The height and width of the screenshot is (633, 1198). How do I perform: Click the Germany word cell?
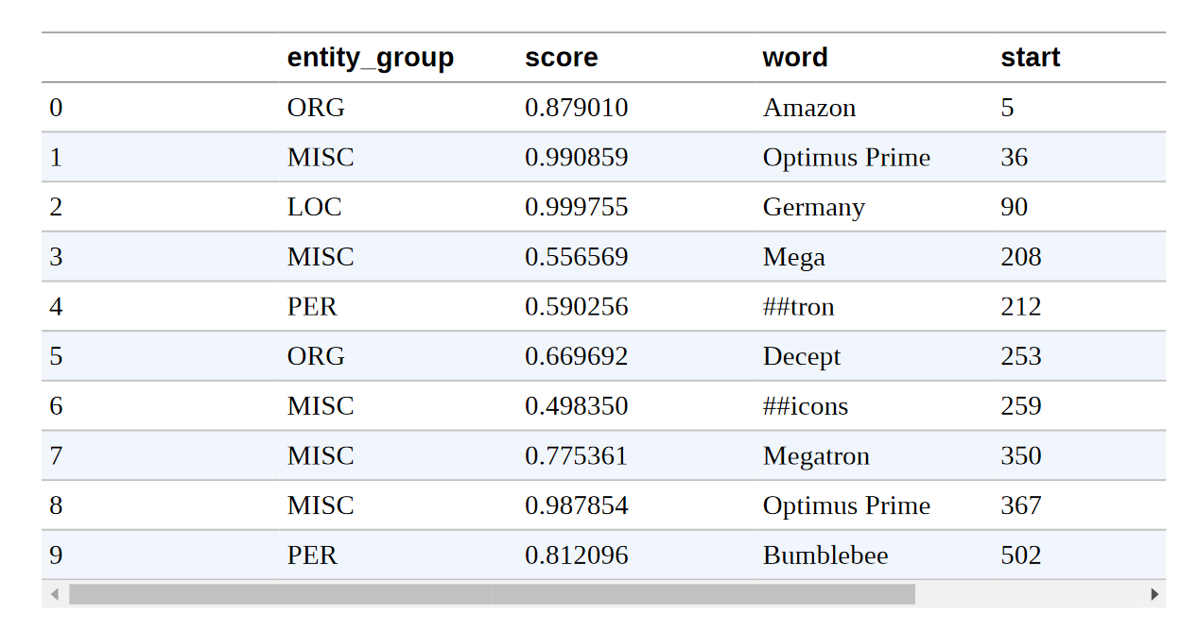pos(814,207)
